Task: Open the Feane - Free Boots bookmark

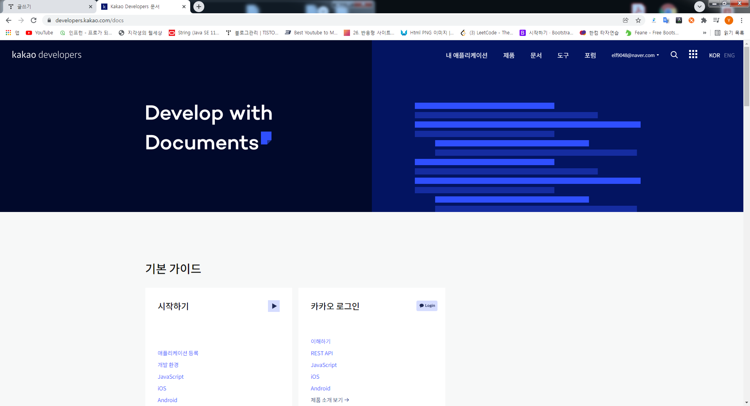Action: tap(652, 33)
